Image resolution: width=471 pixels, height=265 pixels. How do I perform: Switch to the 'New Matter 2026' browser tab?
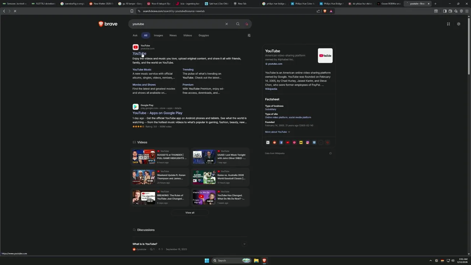pyautogui.click(x=101, y=4)
